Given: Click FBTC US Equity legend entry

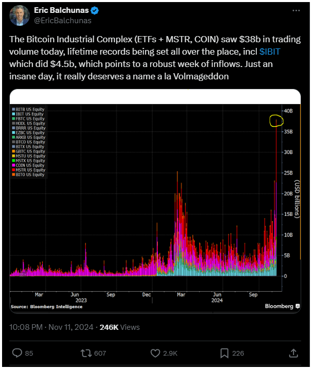Looking at the screenshot, I should tap(28, 119).
